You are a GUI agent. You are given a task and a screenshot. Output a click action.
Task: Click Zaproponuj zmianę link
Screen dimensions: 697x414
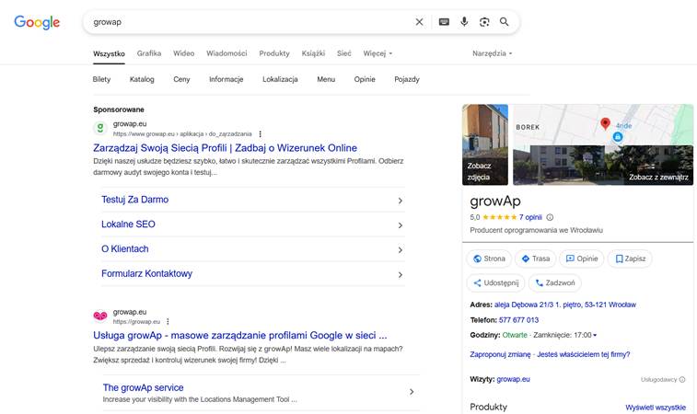pyautogui.click(x=500, y=354)
